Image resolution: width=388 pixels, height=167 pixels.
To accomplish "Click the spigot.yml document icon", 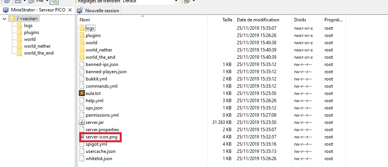I will (x=82, y=144).
